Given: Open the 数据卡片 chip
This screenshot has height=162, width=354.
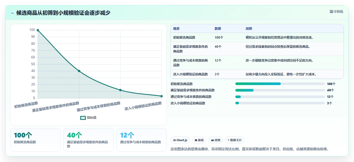Looking at the screenshot, I should tap(235, 140).
